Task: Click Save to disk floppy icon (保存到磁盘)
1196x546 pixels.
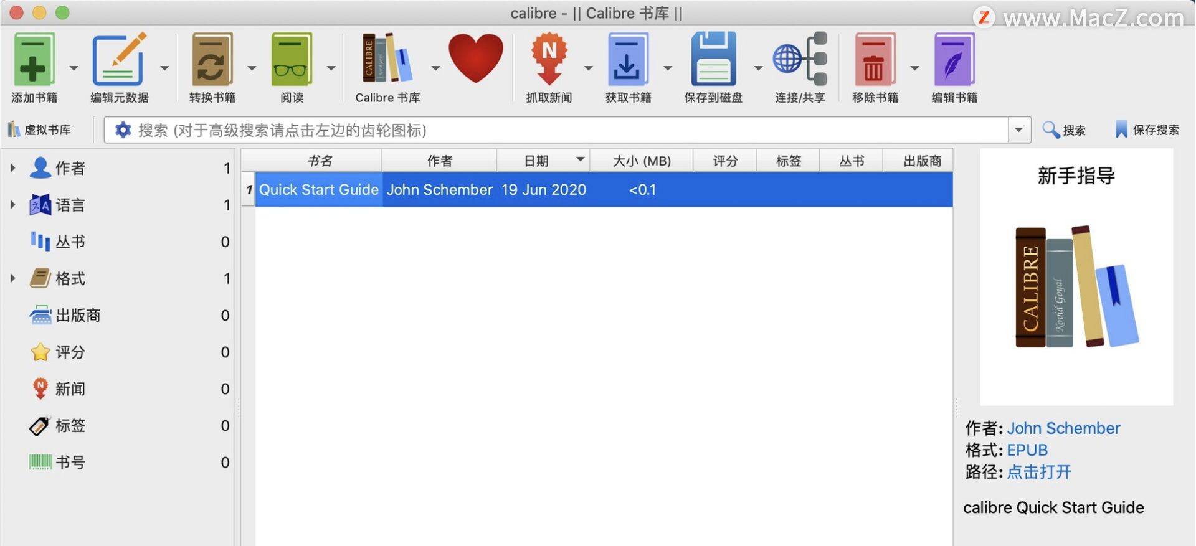Action: tap(713, 59)
